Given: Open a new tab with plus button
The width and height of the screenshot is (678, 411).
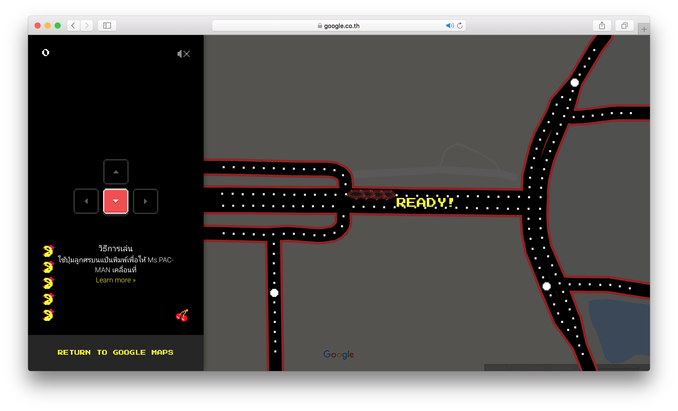Looking at the screenshot, I should point(644,29).
